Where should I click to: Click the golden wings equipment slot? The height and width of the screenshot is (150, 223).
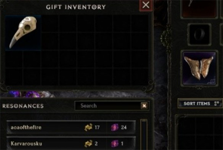click(x=199, y=68)
